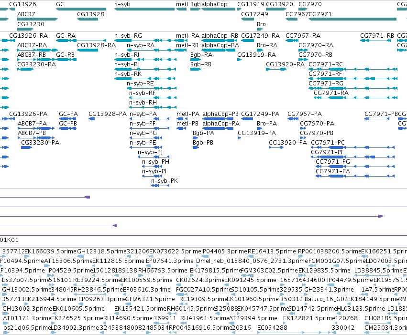Viewport: 407px width, 335px height.
Task: Click transcript n-syb-RI
Action: [x=127, y=55]
